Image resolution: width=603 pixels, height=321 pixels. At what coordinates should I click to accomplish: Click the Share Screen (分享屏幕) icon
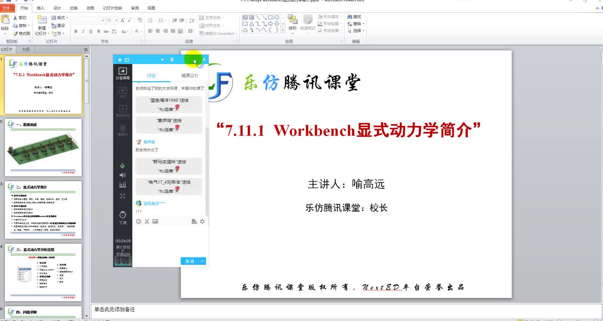pos(122,74)
